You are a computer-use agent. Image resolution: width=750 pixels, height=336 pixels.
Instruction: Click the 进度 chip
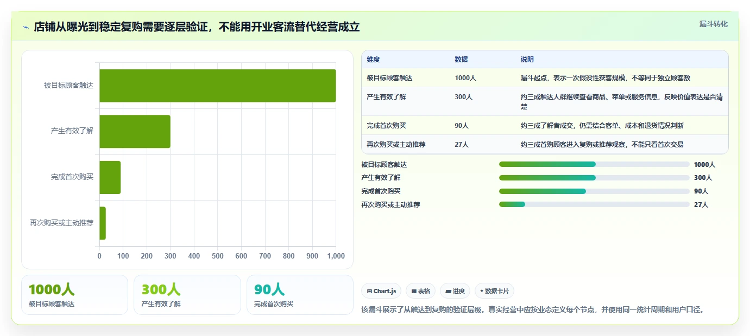pyautogui.click(x=455, y=291)
